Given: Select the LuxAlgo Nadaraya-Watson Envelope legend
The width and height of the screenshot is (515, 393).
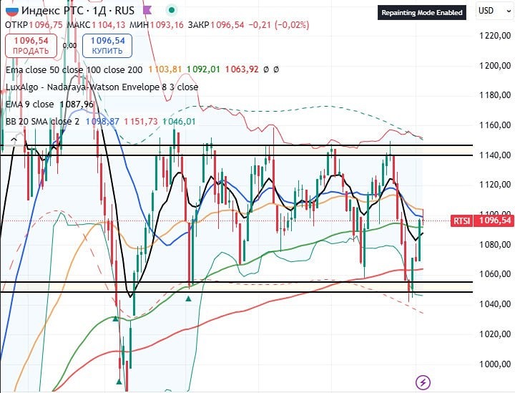Looking at the screenshot, I should [102, 87].
